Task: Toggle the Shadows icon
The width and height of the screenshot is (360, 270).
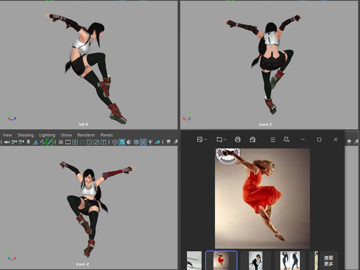Action: (157, 142)
